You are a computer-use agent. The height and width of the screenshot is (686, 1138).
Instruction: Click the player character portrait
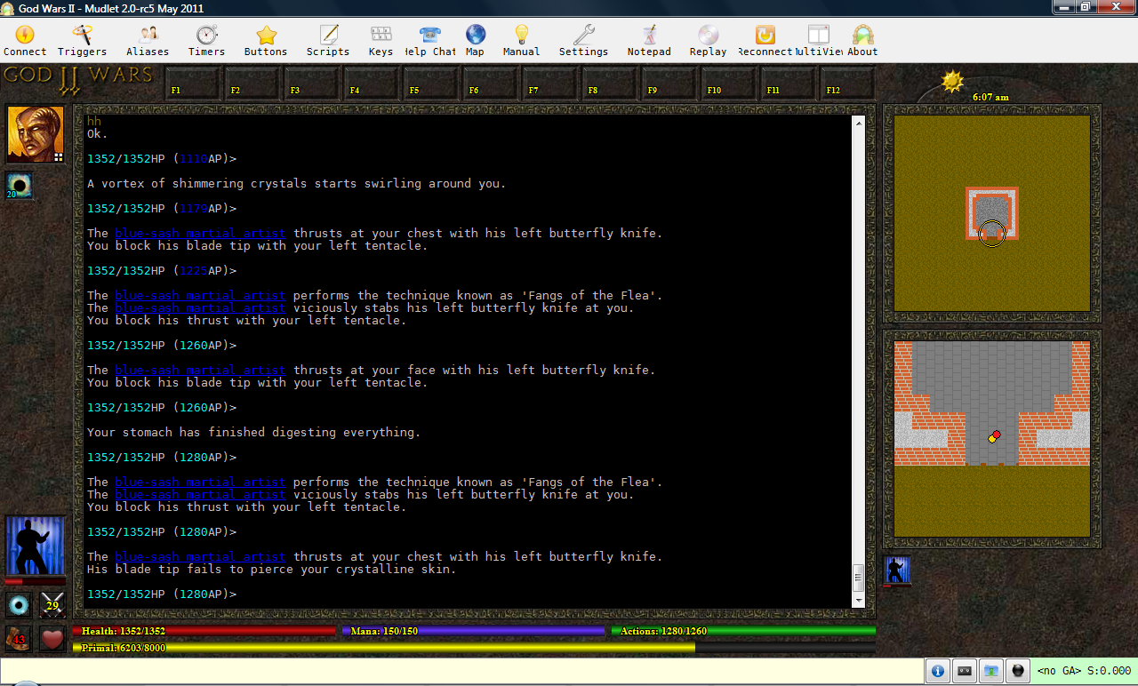pyautogui.click(x=36, y=134)
